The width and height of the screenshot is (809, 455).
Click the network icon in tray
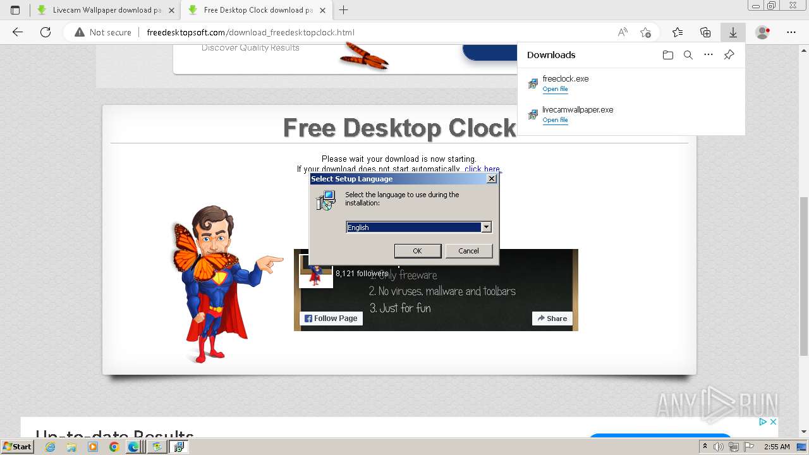734,447
